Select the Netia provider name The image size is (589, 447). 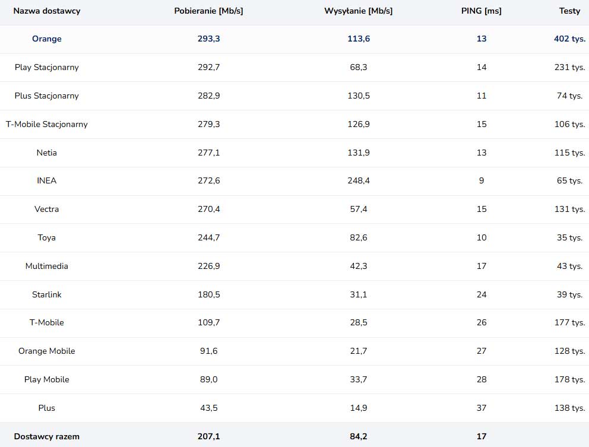47,153
